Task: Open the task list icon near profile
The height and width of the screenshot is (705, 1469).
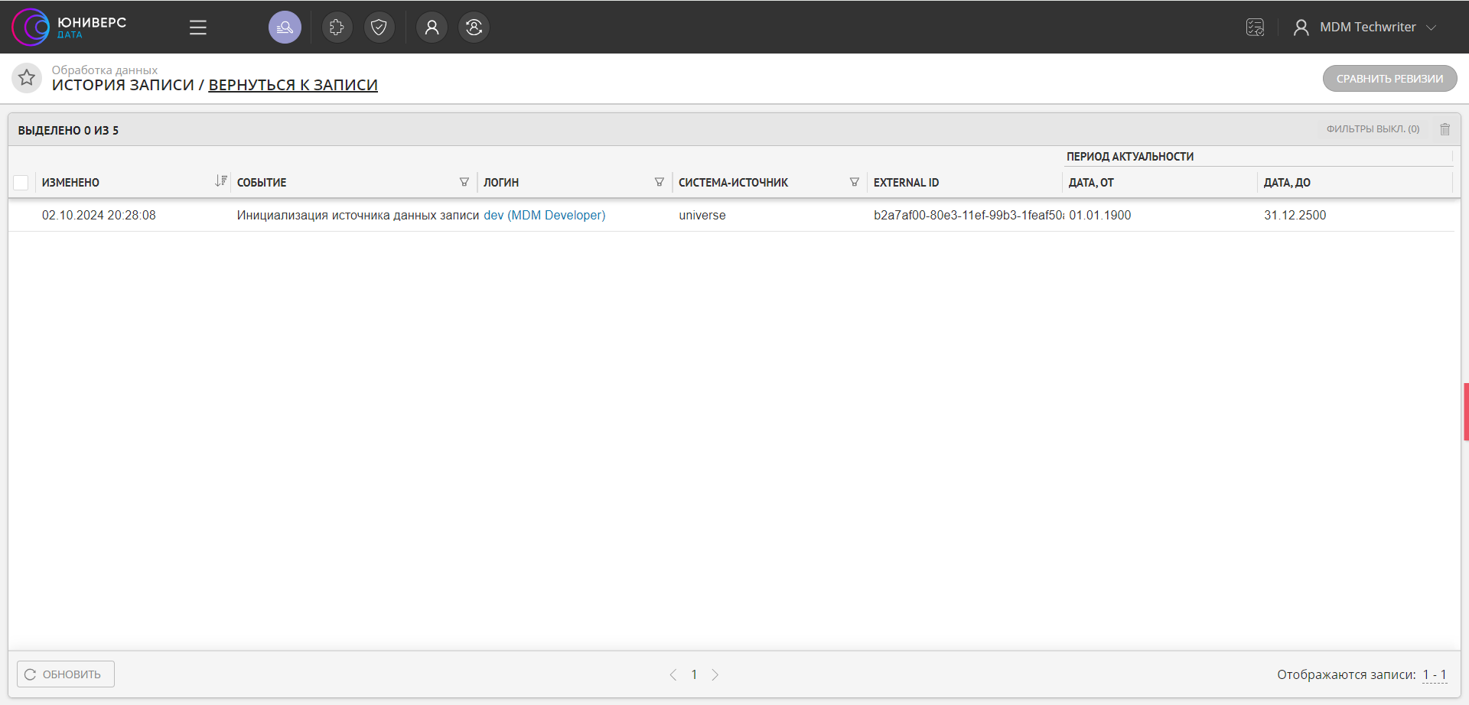Action: [x=1255, y=28]
